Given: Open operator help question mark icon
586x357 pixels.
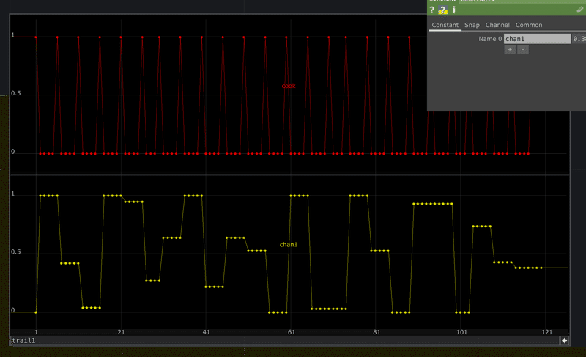Looking at the screenshot, I should tap(432, 10).
